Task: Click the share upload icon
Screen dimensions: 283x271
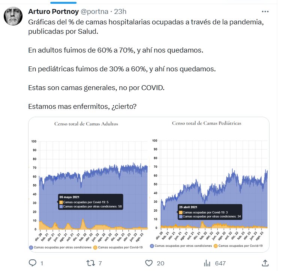Action: pyautogui.click(x=265, y=263)
